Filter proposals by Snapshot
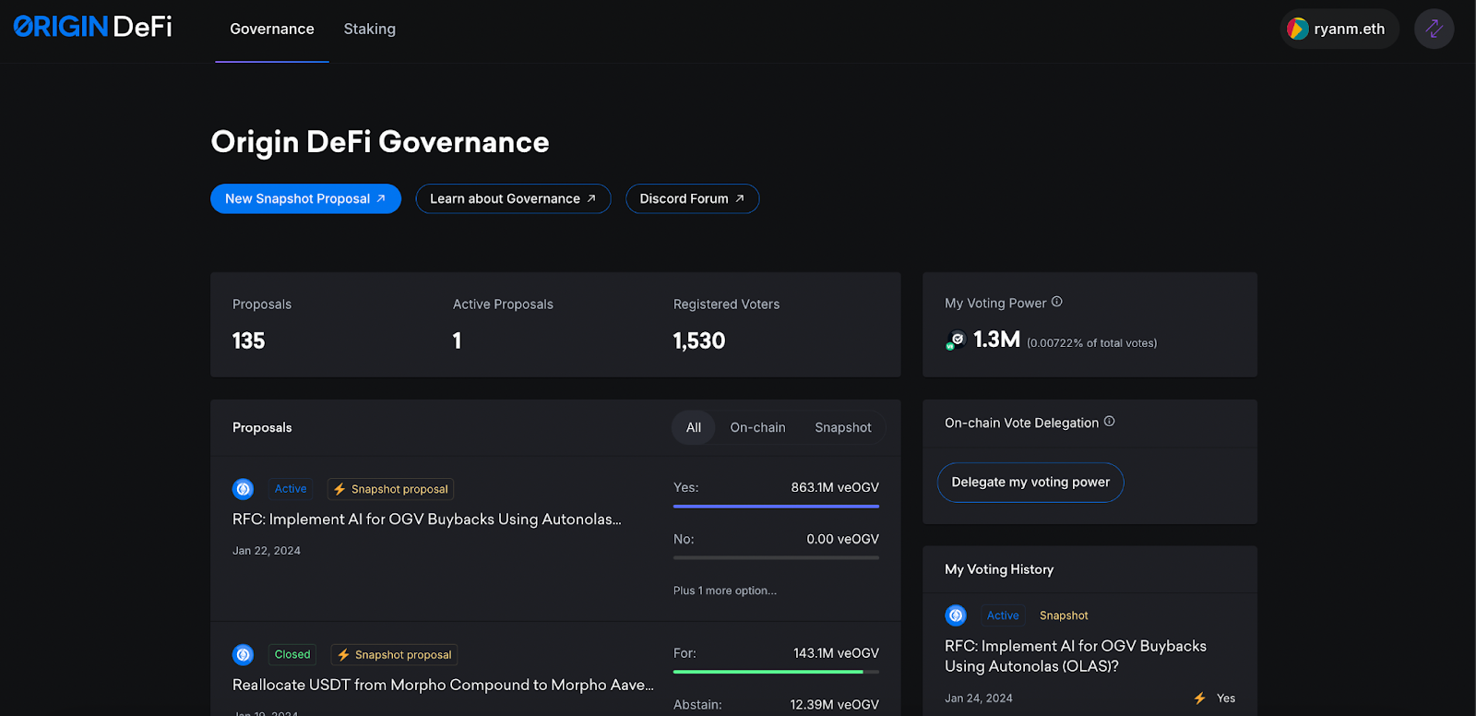 pyautogui.click(x=843, y=427)
